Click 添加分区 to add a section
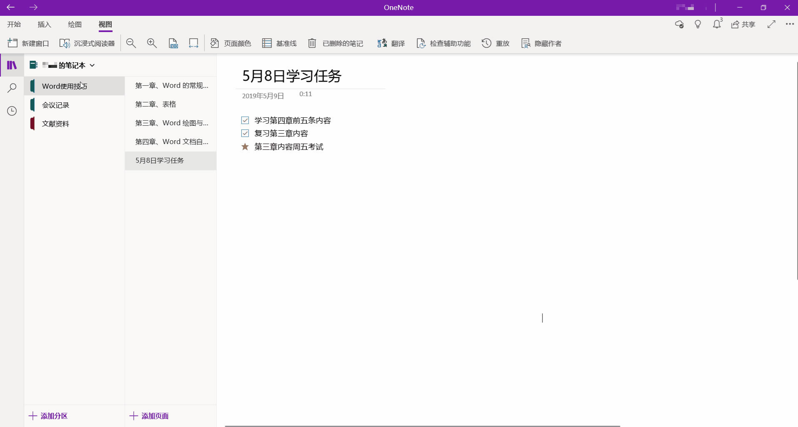Screen dimensions: 798x427 (x=48, y=416)
